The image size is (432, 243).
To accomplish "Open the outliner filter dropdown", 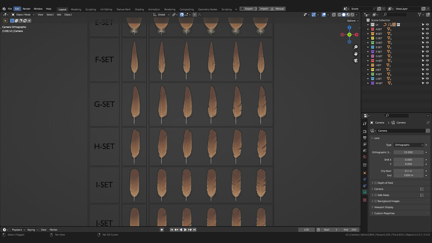I will point(420,15).
